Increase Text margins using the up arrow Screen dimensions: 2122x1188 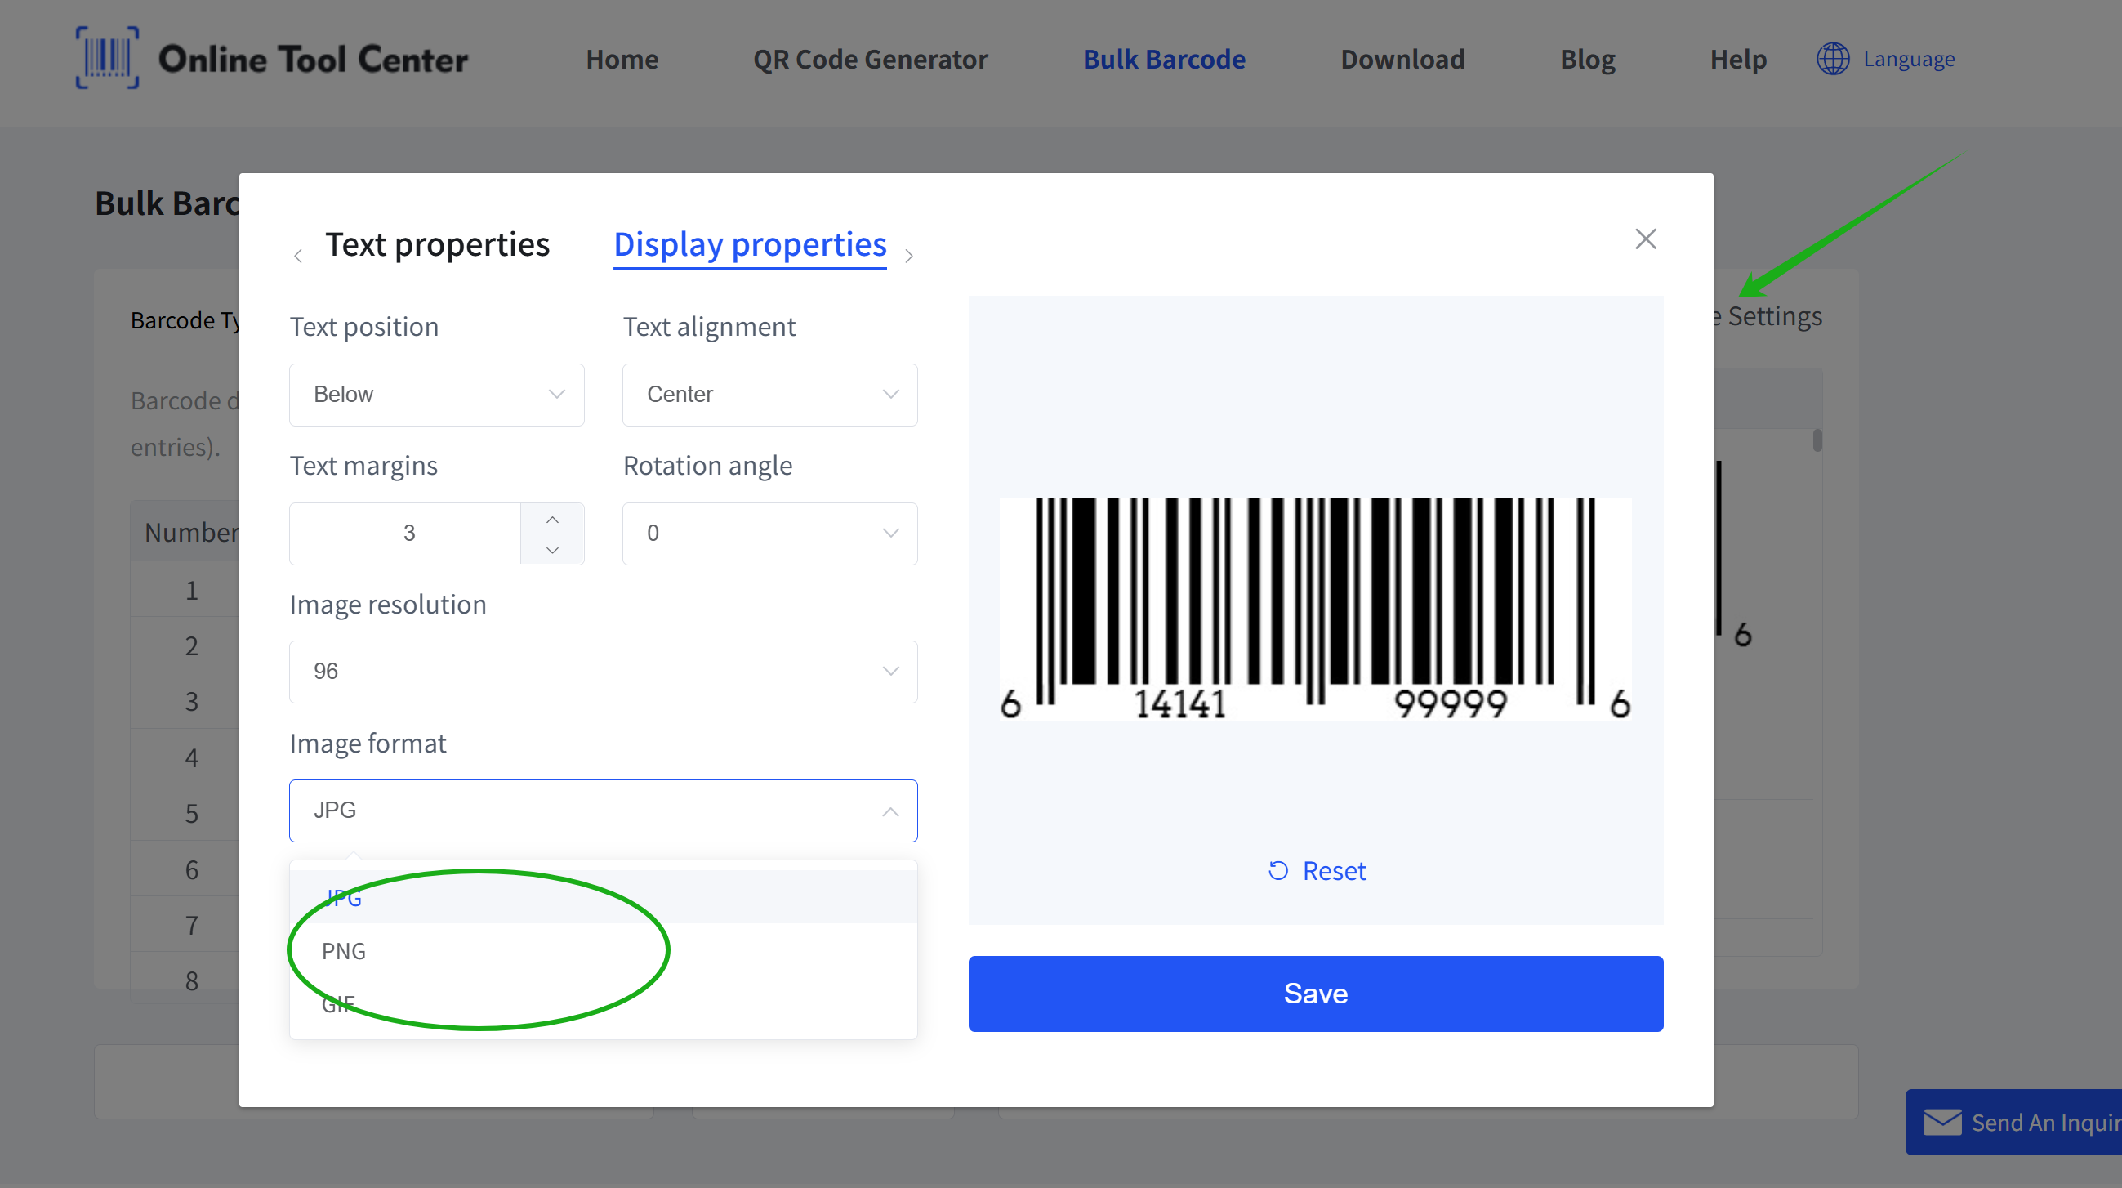click(x=552, y=519)
